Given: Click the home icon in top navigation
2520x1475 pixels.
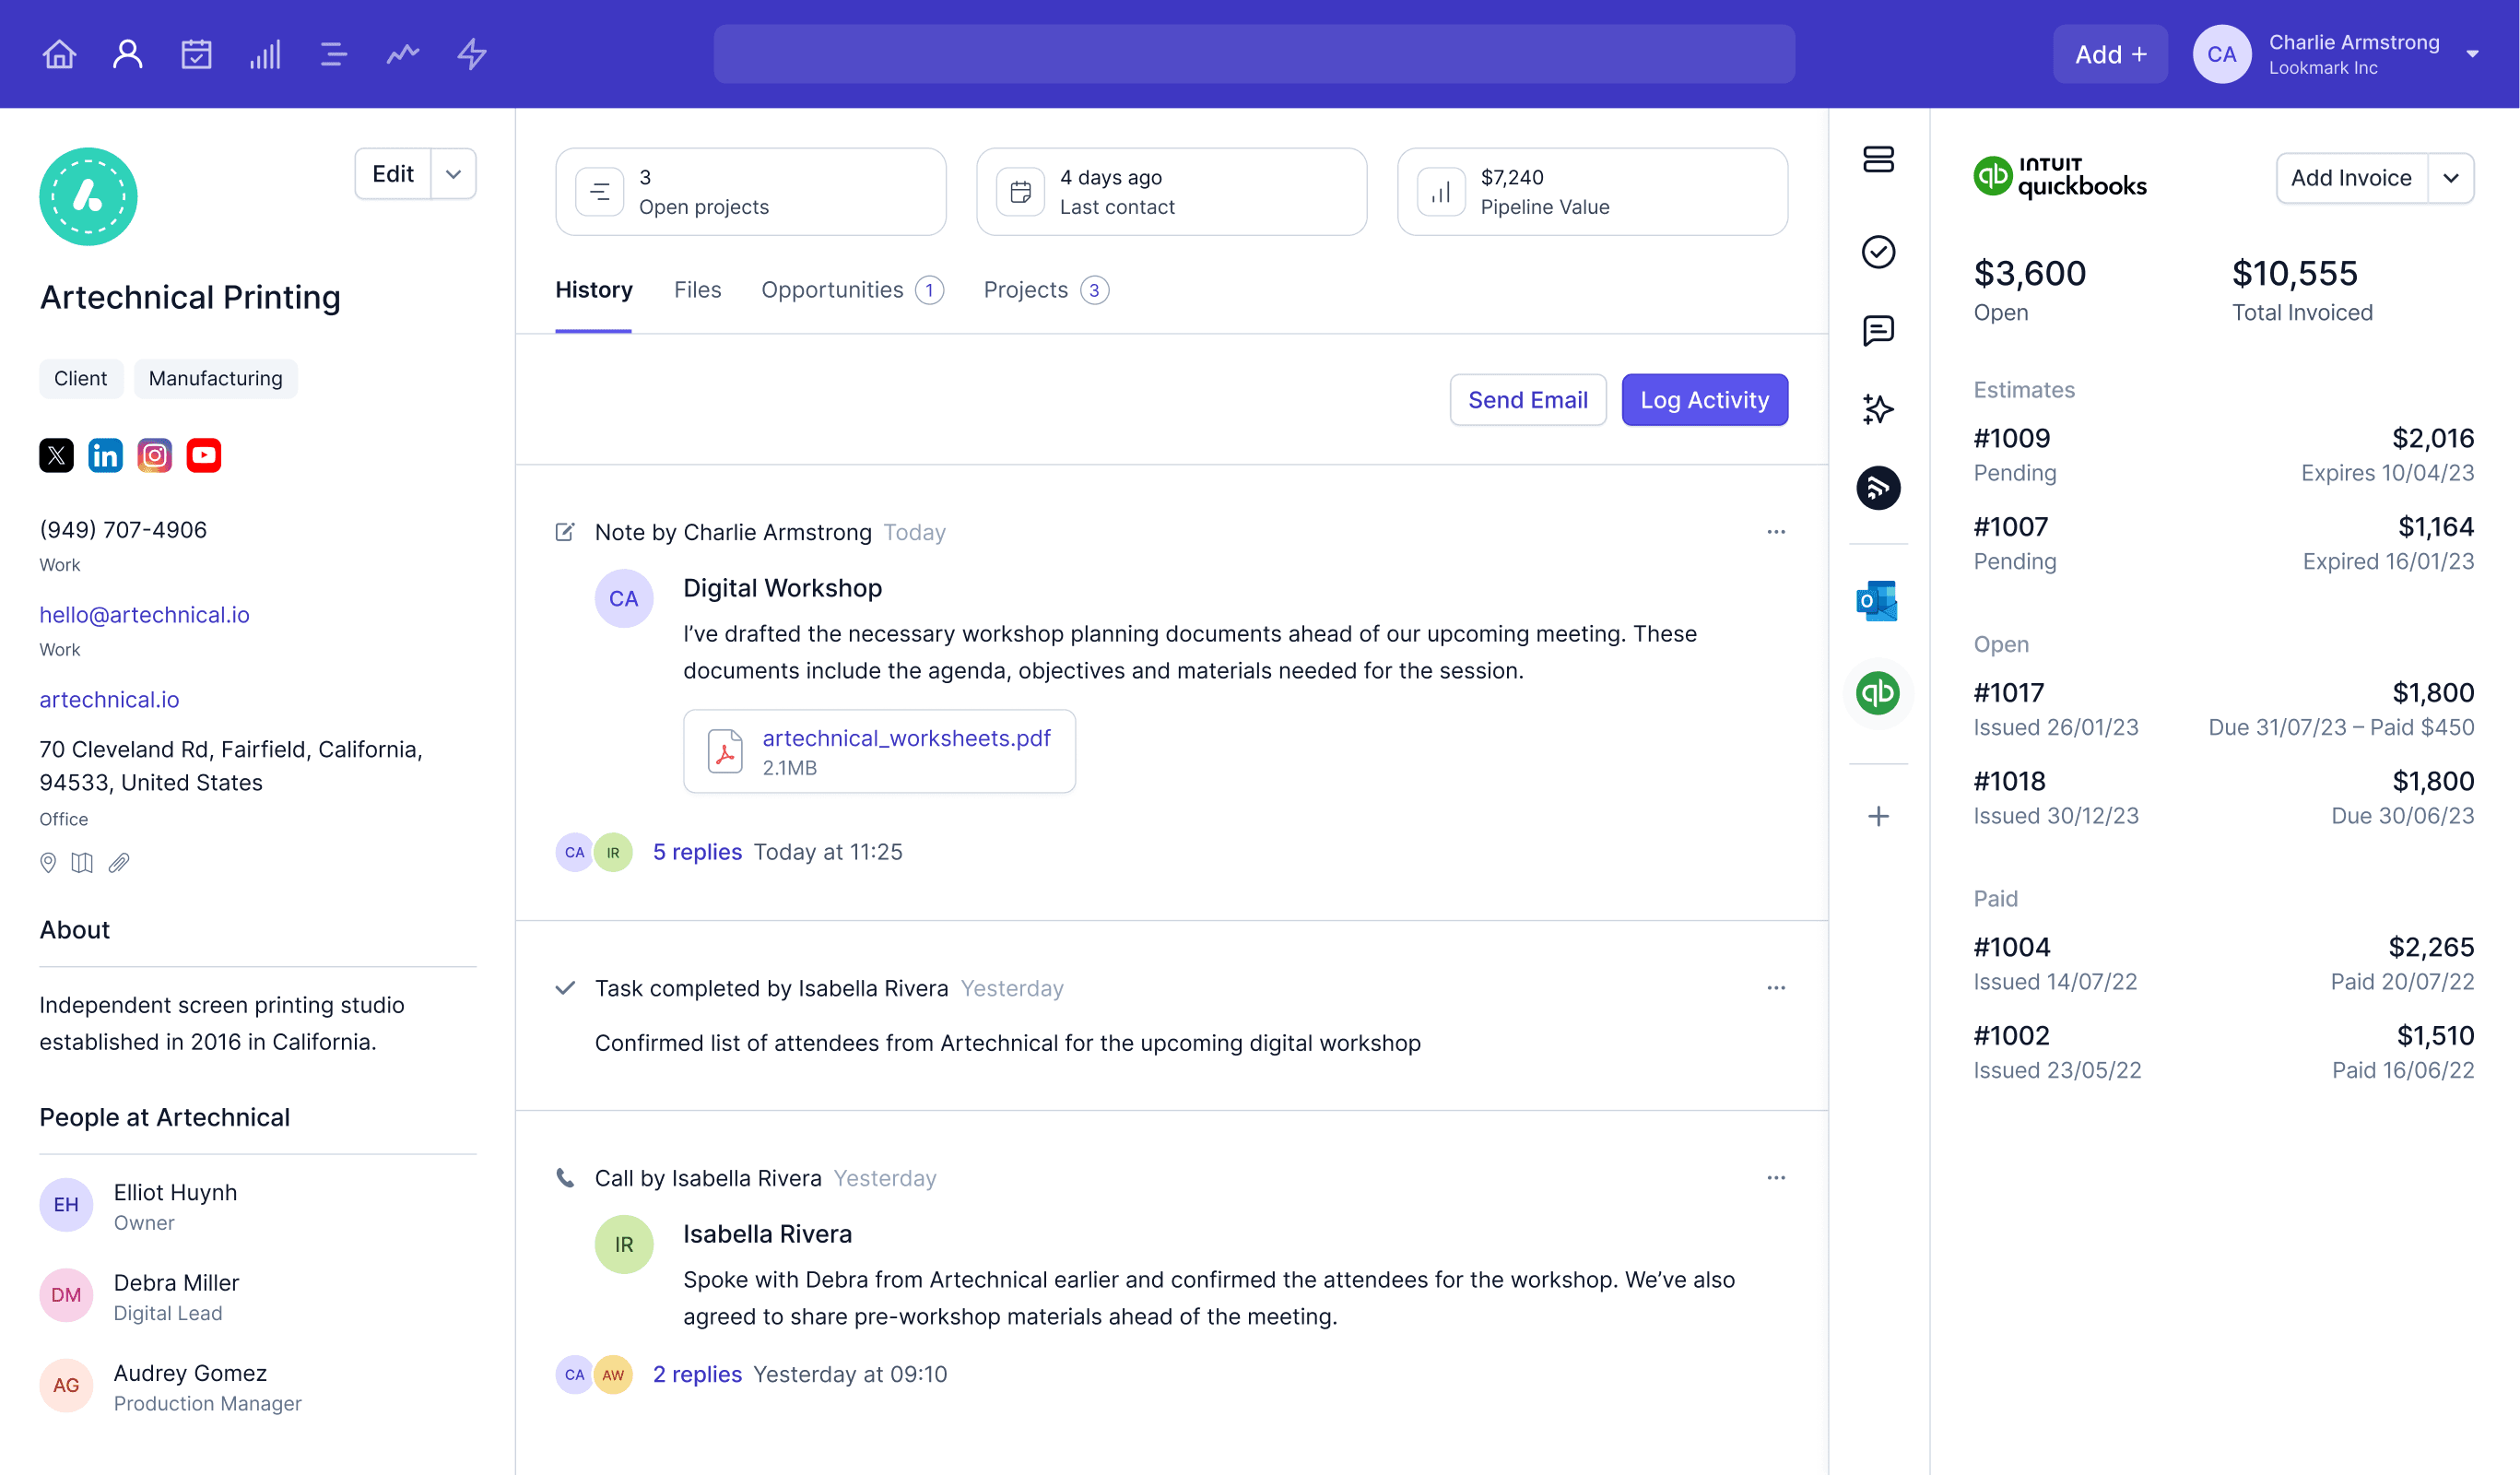Looking at the screenshot, I should click(60, 53).
